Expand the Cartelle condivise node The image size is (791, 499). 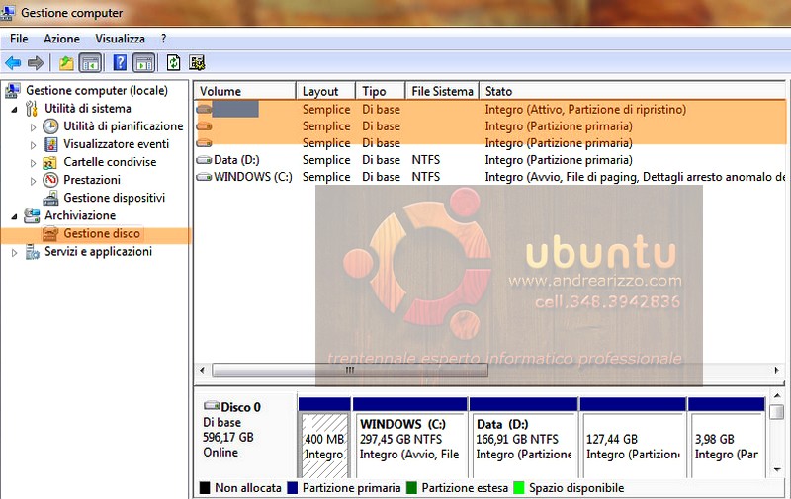pos(33,163)
